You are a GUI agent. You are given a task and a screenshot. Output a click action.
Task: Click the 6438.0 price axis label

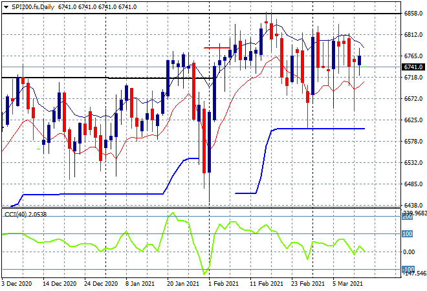pyautogui.click(x=413, y=206)
